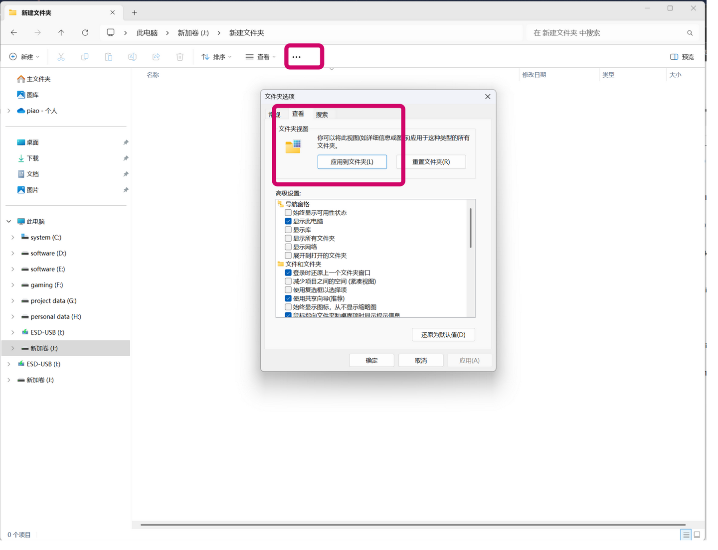
Task: Click the Delete trash icon
Action: (180, 56)
